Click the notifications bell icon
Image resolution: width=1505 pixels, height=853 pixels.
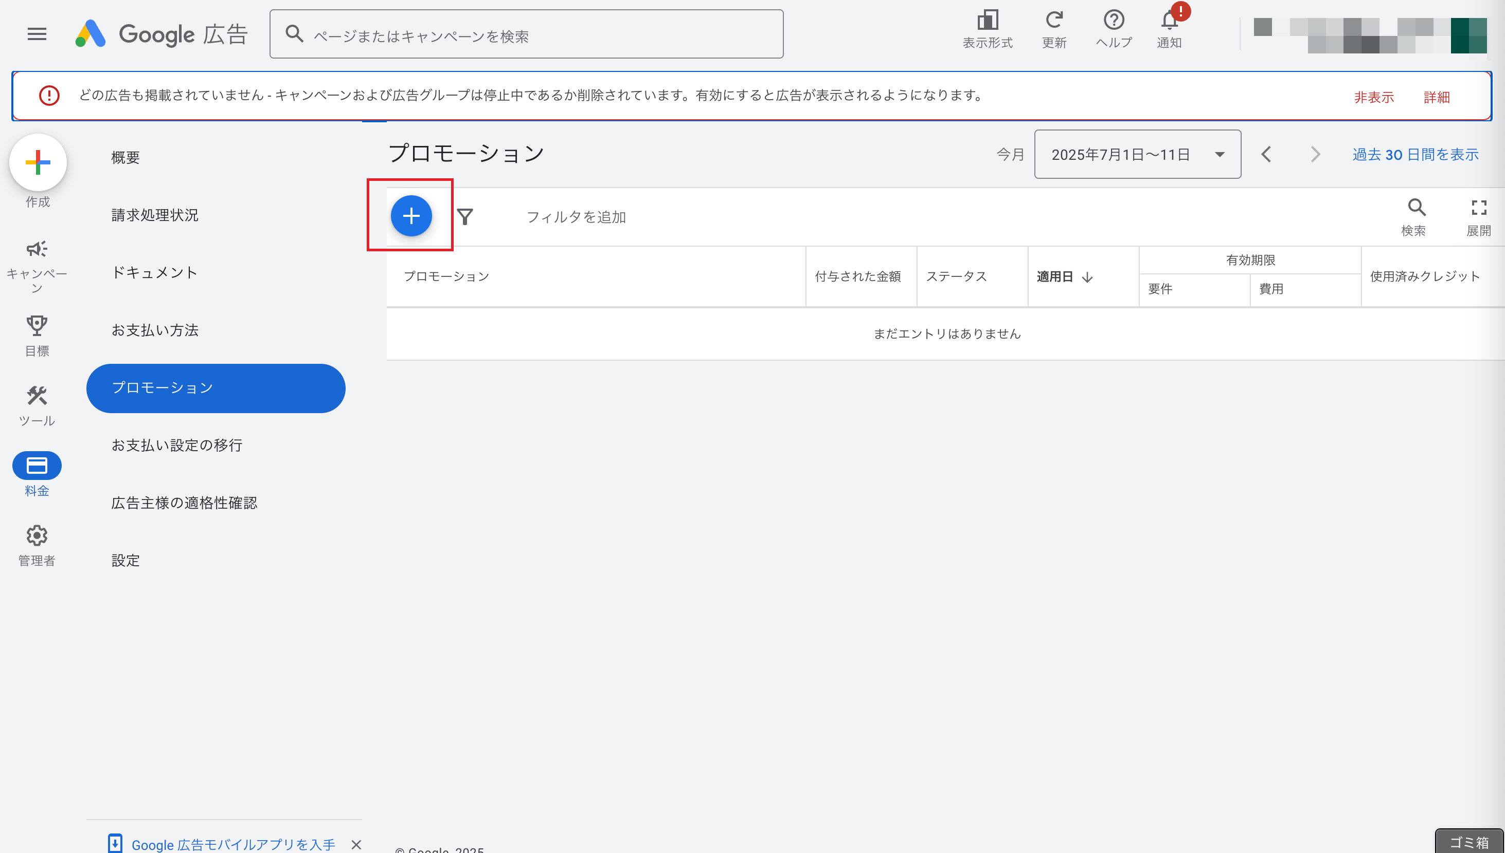click(x=1169, y=22)
